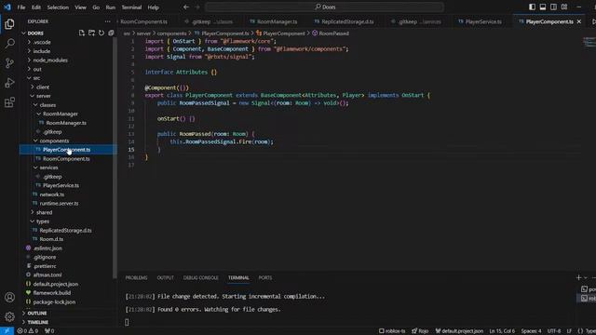Switch to the Output panel tab
This screenshot has width=596, height=335.
point(166,277)
